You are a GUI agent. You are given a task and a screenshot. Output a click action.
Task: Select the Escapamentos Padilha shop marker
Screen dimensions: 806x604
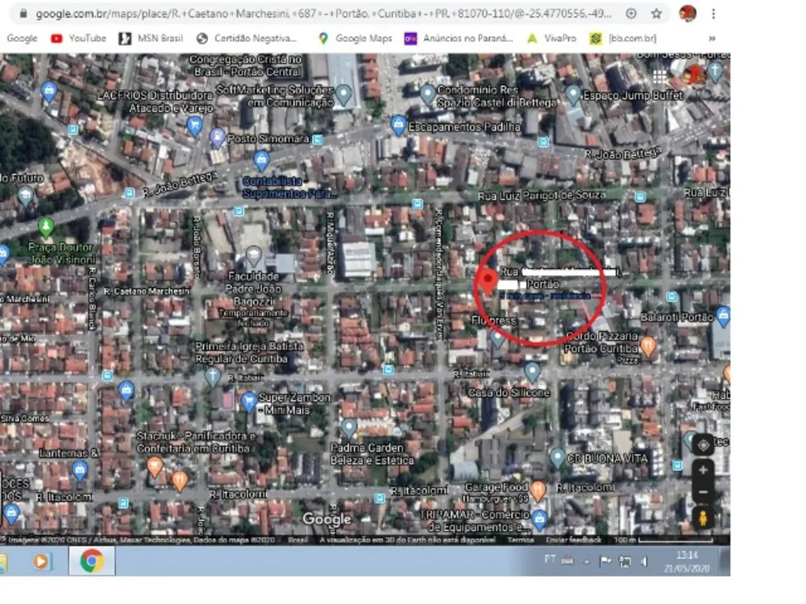(398, 126)
